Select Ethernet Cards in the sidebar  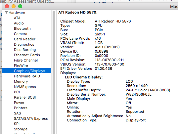point(27,55)
